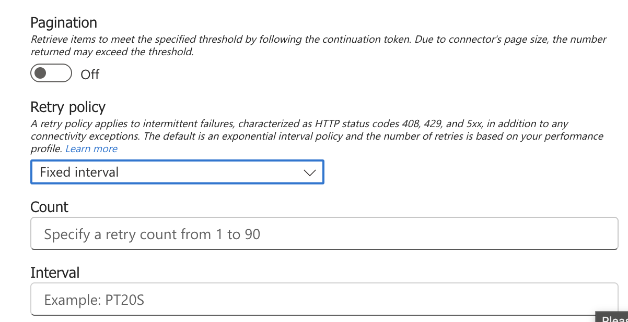The image size is (628, 322).
Task: Click the Off label beside Pagination switch
Action: [90, 75]
